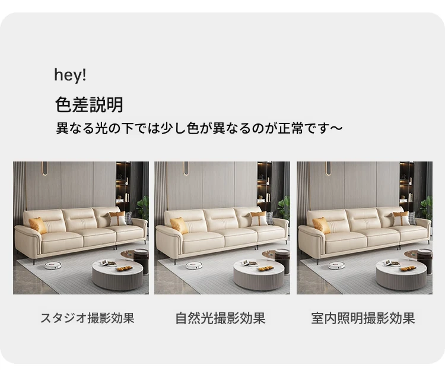Click the natural light sofa thumbnail
Viewport: 445px width, 374px height.
(223, 228)
